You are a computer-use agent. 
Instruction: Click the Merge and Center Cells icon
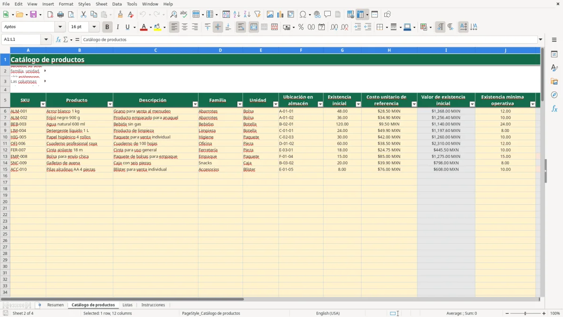point(254,27)
